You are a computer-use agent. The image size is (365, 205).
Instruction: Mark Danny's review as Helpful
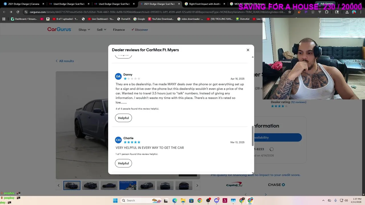point(123,118)
